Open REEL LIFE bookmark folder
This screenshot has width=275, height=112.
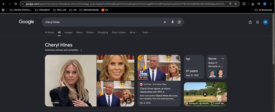click(x=60, y=10)
